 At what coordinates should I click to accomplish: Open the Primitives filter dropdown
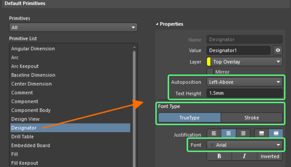(x=73, y=28)
